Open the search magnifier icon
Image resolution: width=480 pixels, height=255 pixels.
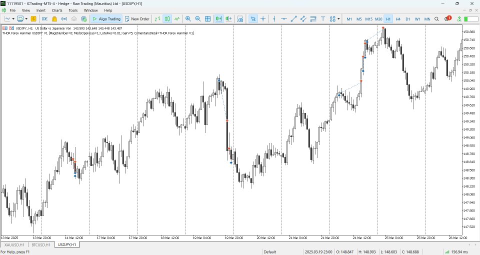[x=437, y=18]
